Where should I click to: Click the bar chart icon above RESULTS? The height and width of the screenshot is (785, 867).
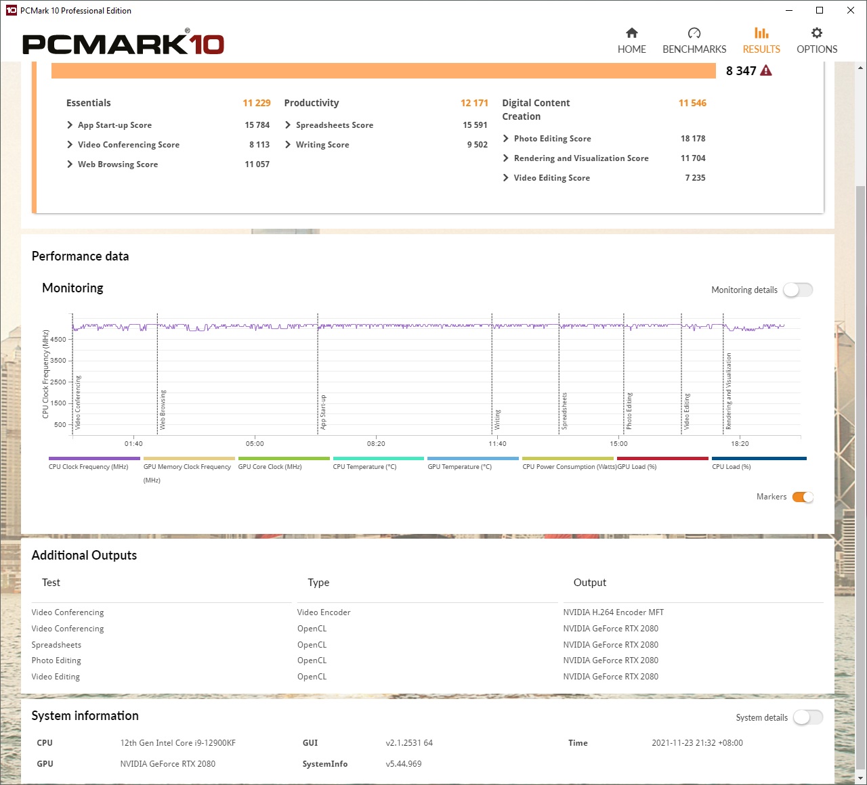[761, 32]
